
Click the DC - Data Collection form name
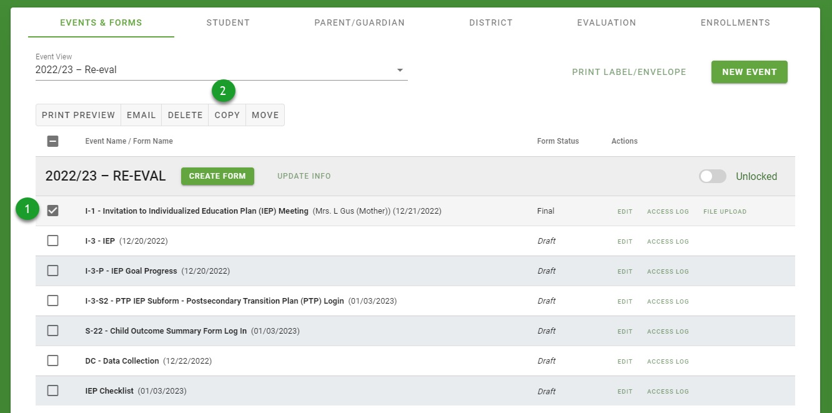122,361
